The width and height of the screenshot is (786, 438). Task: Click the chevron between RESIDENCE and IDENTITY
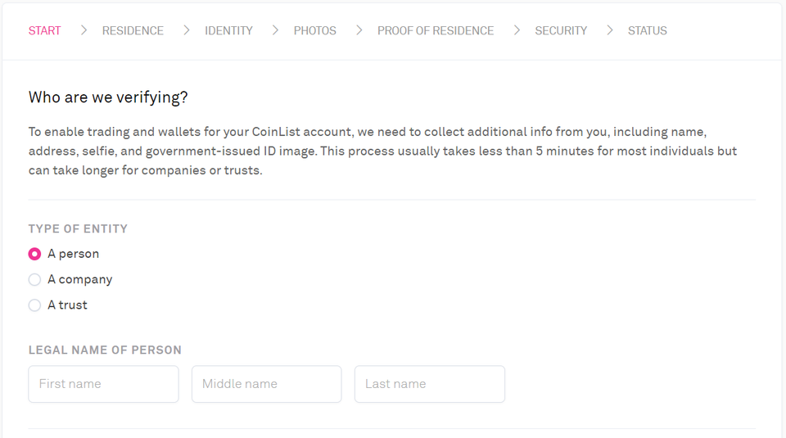click(x=186, y=30)
